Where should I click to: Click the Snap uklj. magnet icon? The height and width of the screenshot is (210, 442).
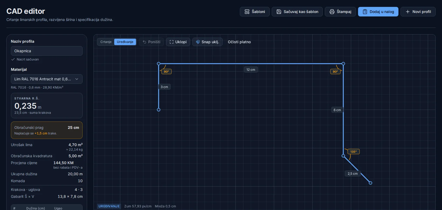[x=198, y=42]
